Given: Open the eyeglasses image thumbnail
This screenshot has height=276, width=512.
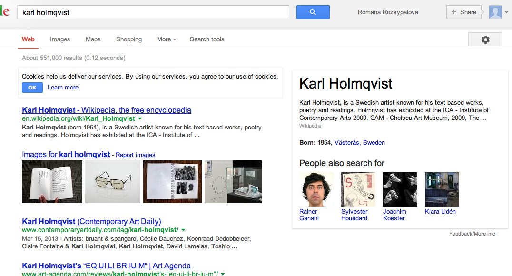Looking at the screenshot, I should click(113, 182).
